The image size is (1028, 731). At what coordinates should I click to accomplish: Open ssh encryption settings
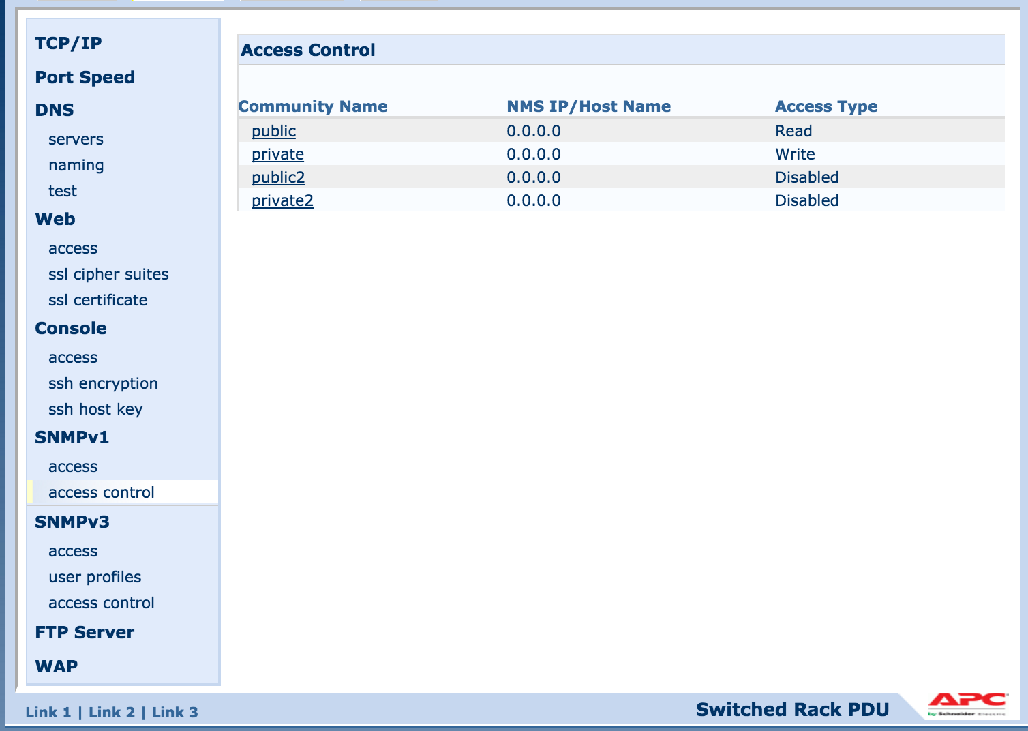[x=103, y=383]
